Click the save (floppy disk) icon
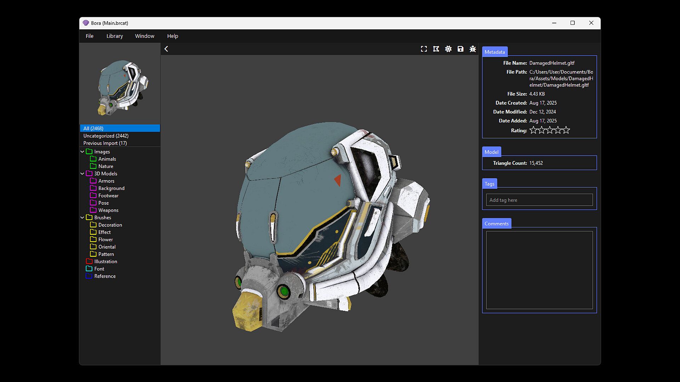This screenshot has height=382, width=680. (x=460, y=49)
